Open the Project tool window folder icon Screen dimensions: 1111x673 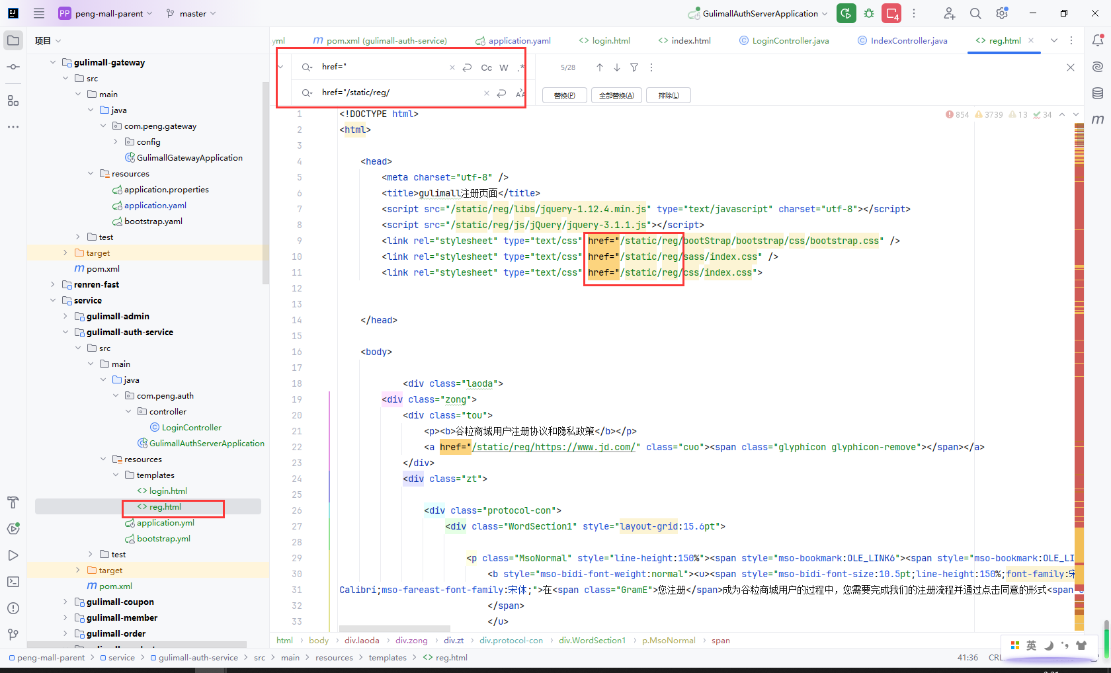click(x=13, y=40)
